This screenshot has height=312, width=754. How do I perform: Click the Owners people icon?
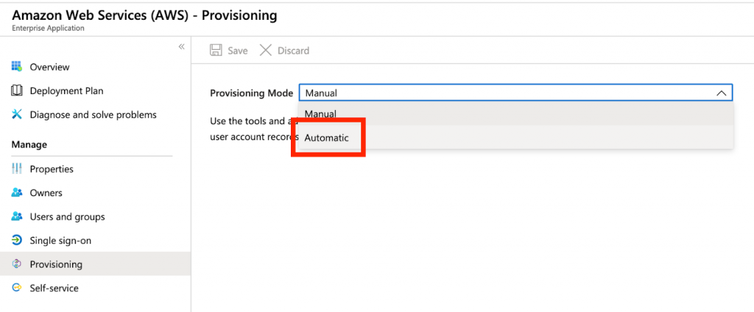(17, 192)
